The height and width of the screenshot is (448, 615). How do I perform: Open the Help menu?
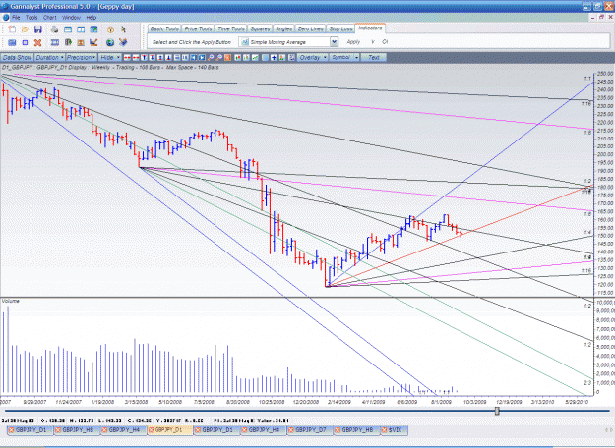click(x=91, y=18)
